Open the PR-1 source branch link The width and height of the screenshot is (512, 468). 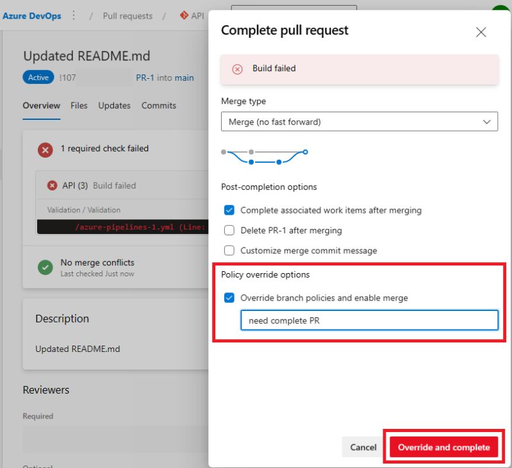pyautogui.click(x=145, y=78)
